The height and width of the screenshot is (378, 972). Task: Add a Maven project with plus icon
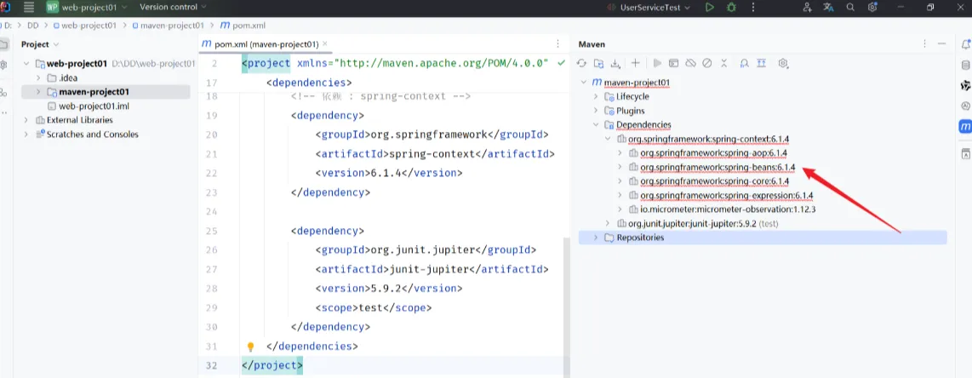coord(635,63)
